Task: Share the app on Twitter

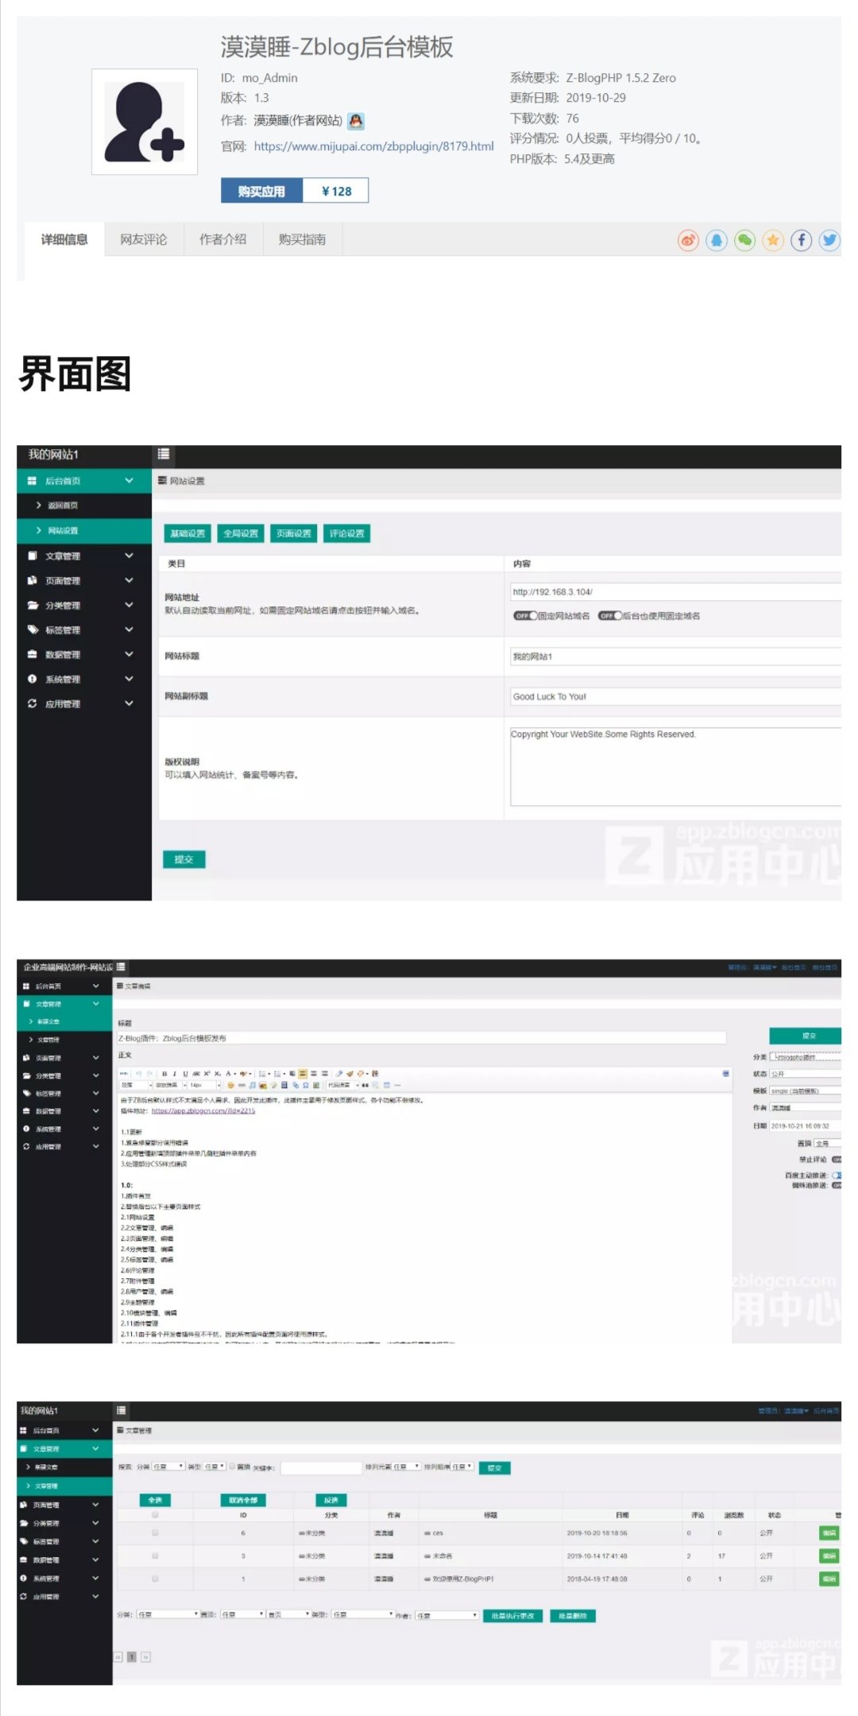Action: (829, 240)
